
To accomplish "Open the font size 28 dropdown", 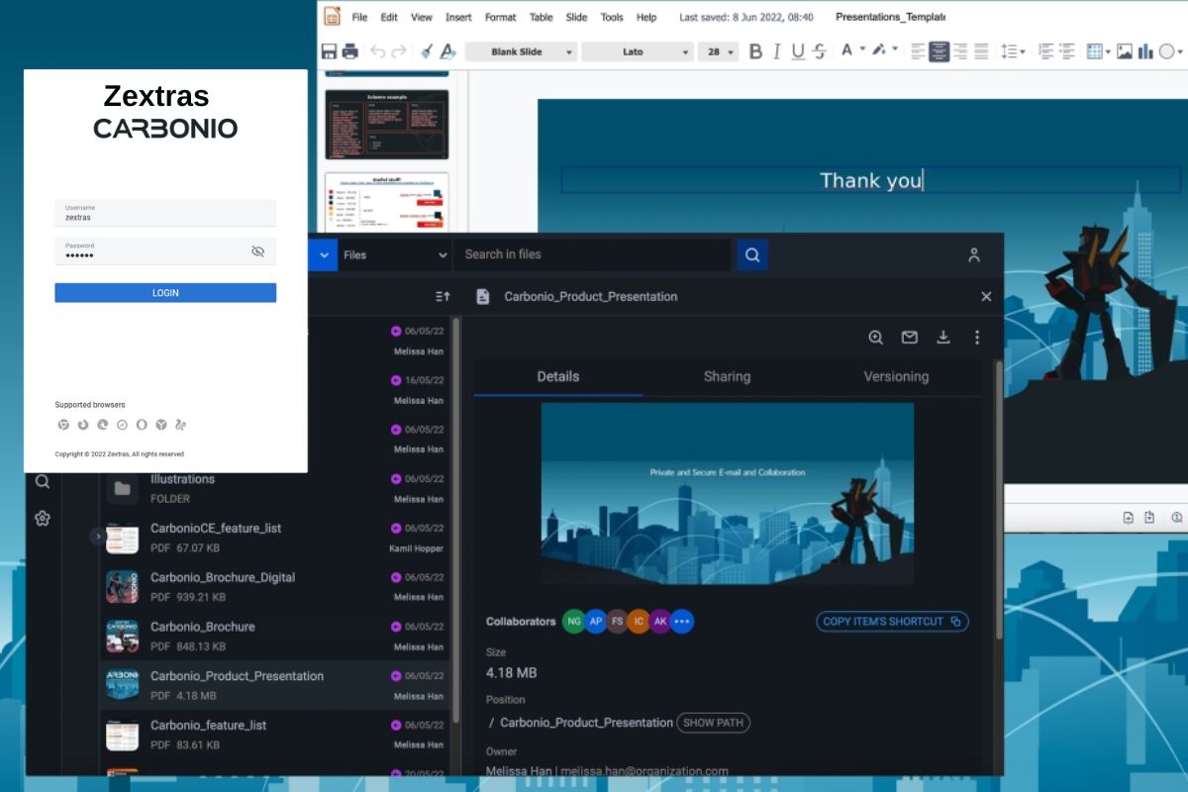I will tap(718, 52).
